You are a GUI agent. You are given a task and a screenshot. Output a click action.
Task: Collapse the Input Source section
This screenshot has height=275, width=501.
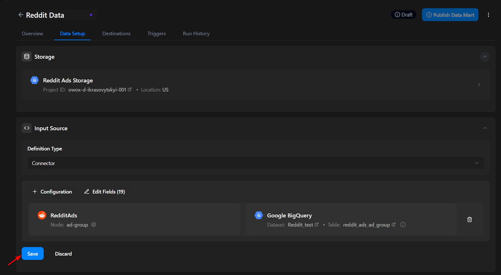485,128
